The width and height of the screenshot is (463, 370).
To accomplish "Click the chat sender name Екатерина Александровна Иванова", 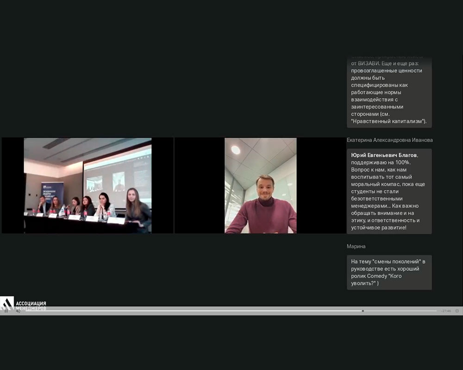I will point(389,140).
